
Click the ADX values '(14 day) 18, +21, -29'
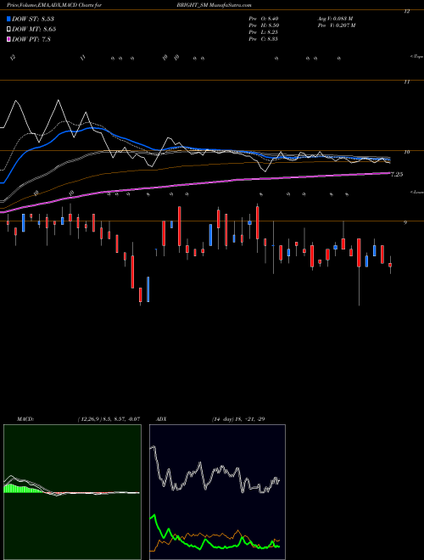pos(238,419)
